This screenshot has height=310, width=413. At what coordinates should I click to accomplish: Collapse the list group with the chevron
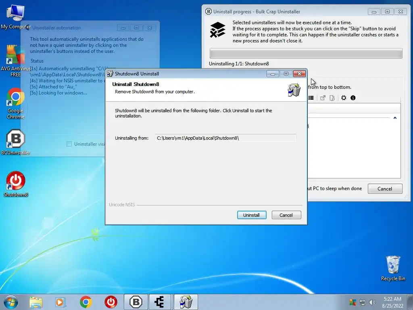point(395,118)
